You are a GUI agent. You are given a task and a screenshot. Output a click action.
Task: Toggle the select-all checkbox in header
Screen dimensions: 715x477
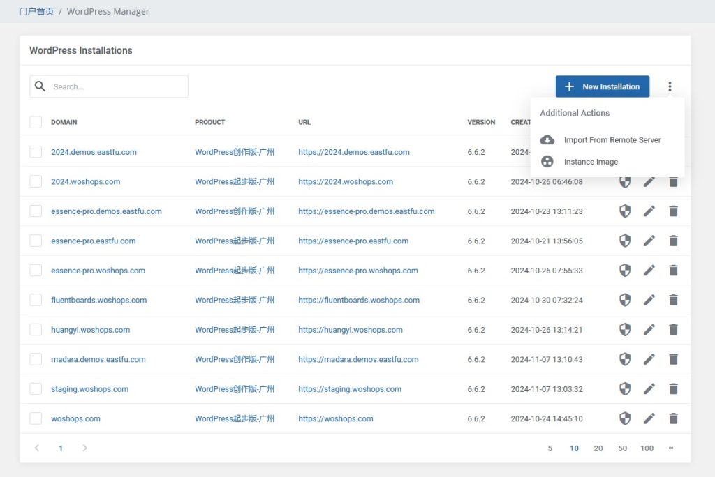(36, 122)
